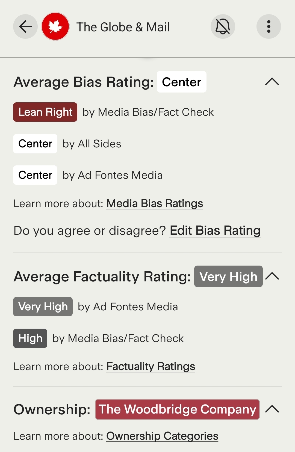The width and height of the screenshot is (295, 452).
Task: Tap the Center badge by All Sides
Action: click(35, 144)
